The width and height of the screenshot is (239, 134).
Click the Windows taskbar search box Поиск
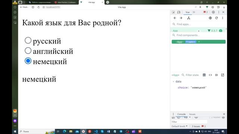[x=37, y=131]
